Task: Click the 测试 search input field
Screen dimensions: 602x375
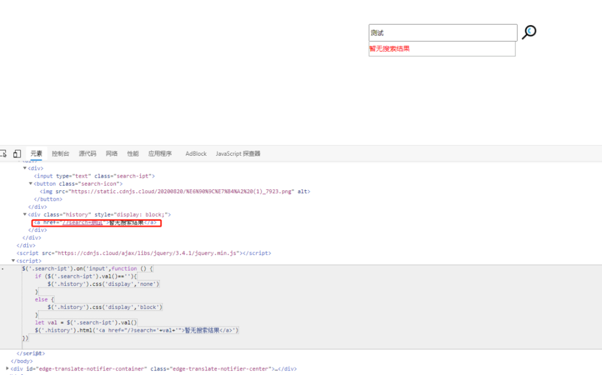Action: 443,33
